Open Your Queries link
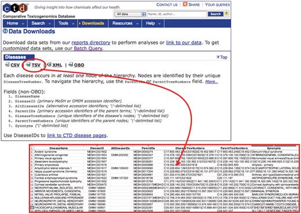Image resolution: width=301 pixels, height=214 pixels. coord(217,5)
